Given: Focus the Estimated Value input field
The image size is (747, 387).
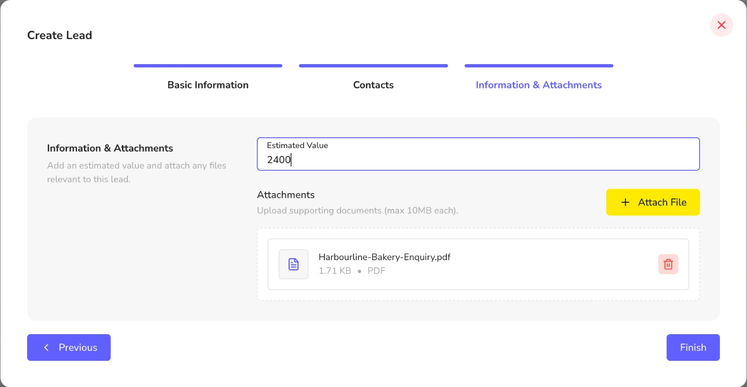Looking at the screenshot, I should [x=478, y=154].
